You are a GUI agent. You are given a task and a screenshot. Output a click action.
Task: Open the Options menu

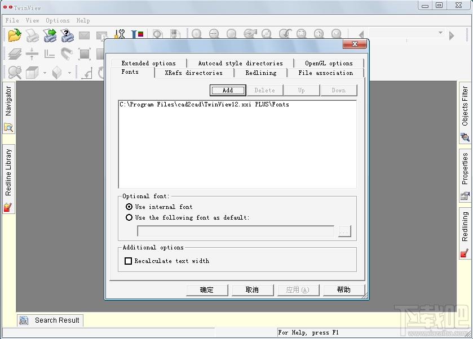pyautogui.click(x=58, y=20)
